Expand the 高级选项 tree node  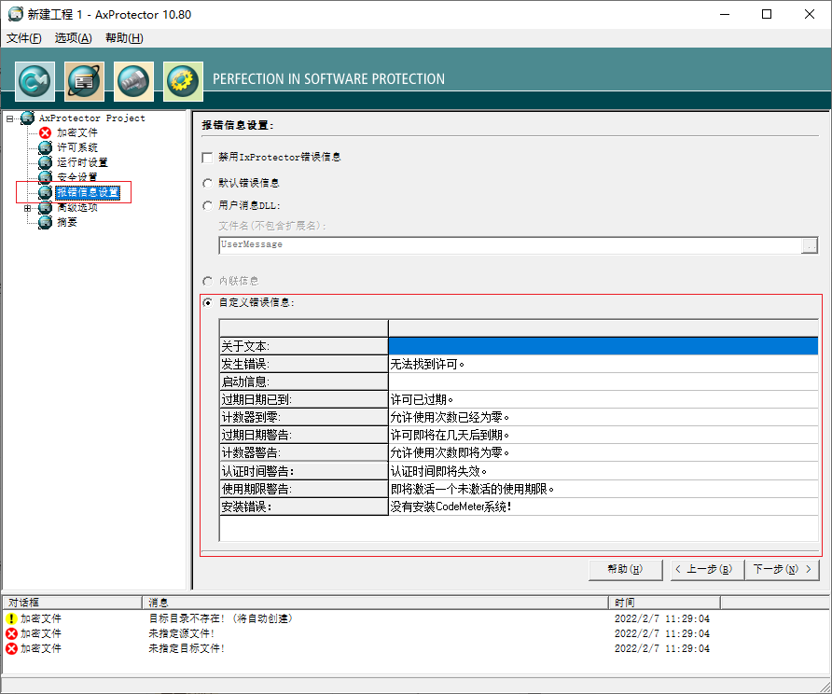point(28,208)
